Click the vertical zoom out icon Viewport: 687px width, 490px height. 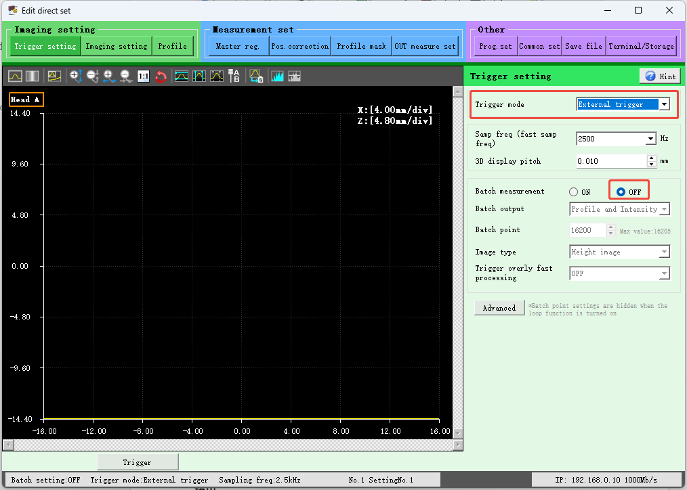point(92,76)
